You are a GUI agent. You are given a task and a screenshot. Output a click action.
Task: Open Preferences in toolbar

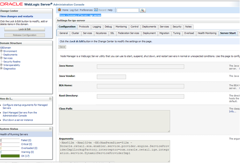click(x=86, y=10)
